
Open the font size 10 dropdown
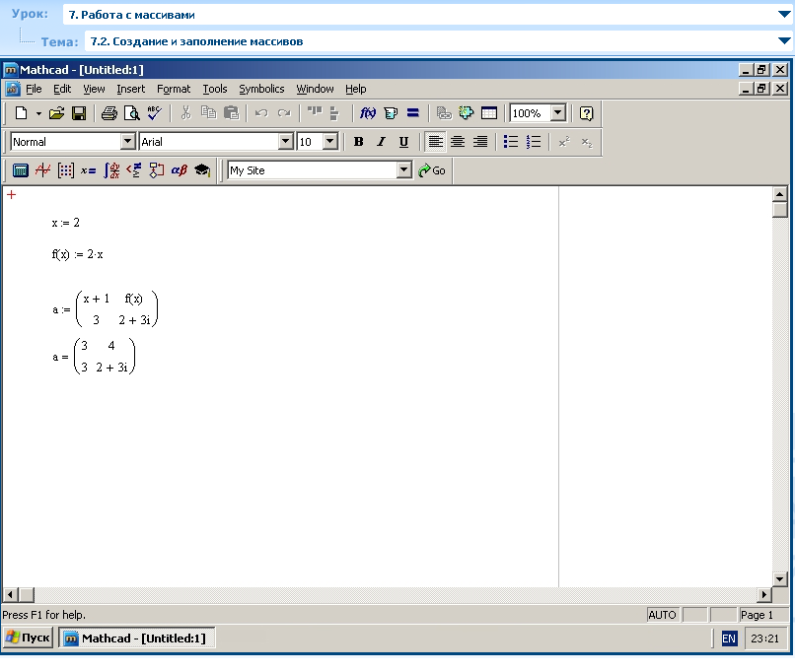(330, 142)
